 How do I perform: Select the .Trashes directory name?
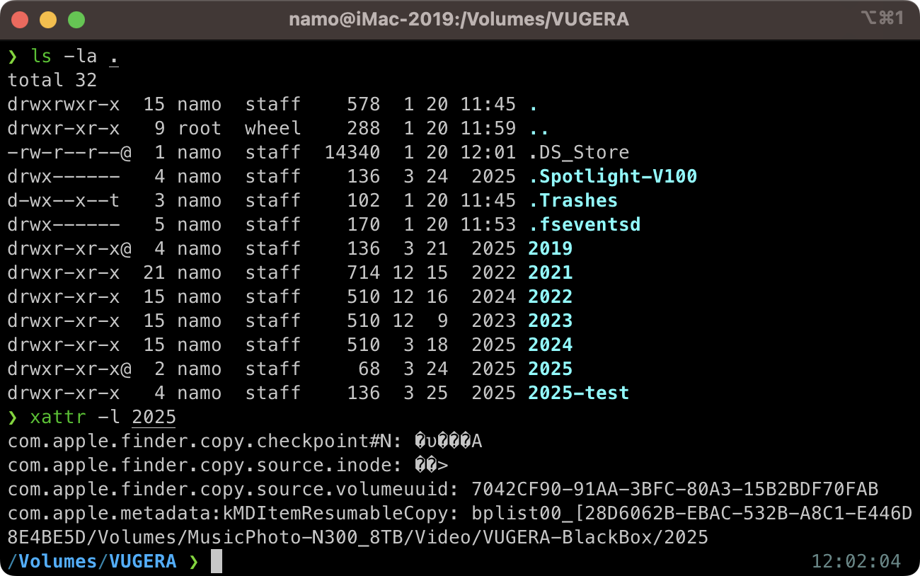click(573, 201)
